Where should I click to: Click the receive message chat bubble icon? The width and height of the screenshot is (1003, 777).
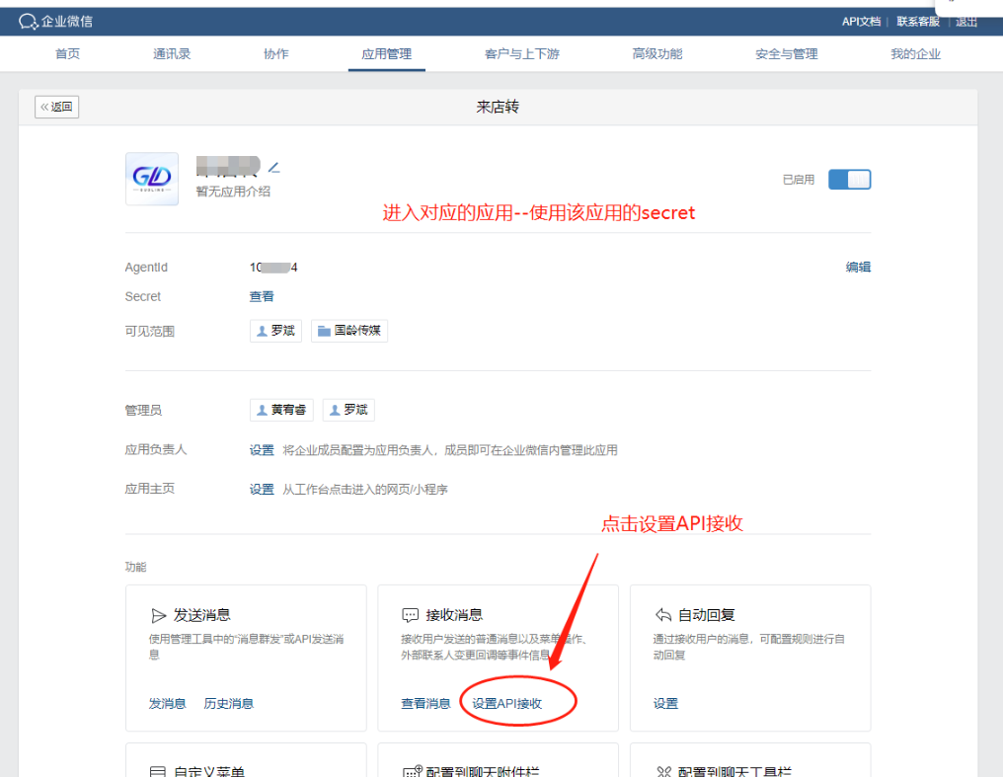tap(411, 615)
